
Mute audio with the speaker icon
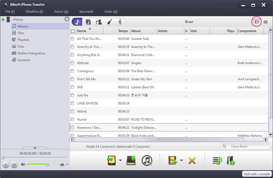(23, 164)
